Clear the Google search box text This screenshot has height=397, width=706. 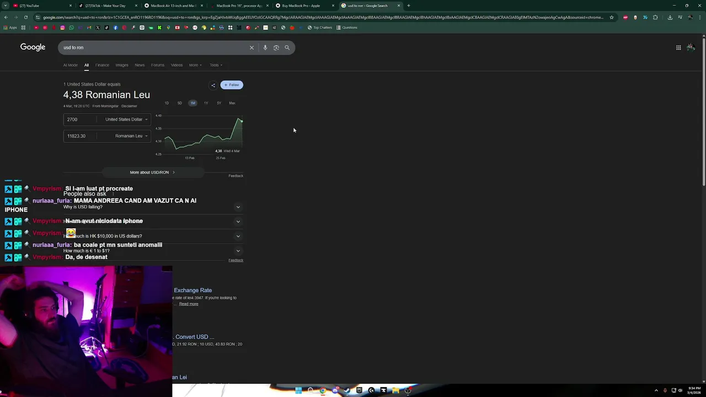point(252,47)
